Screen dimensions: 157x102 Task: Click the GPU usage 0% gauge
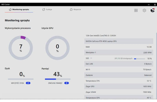coord(58,48)
